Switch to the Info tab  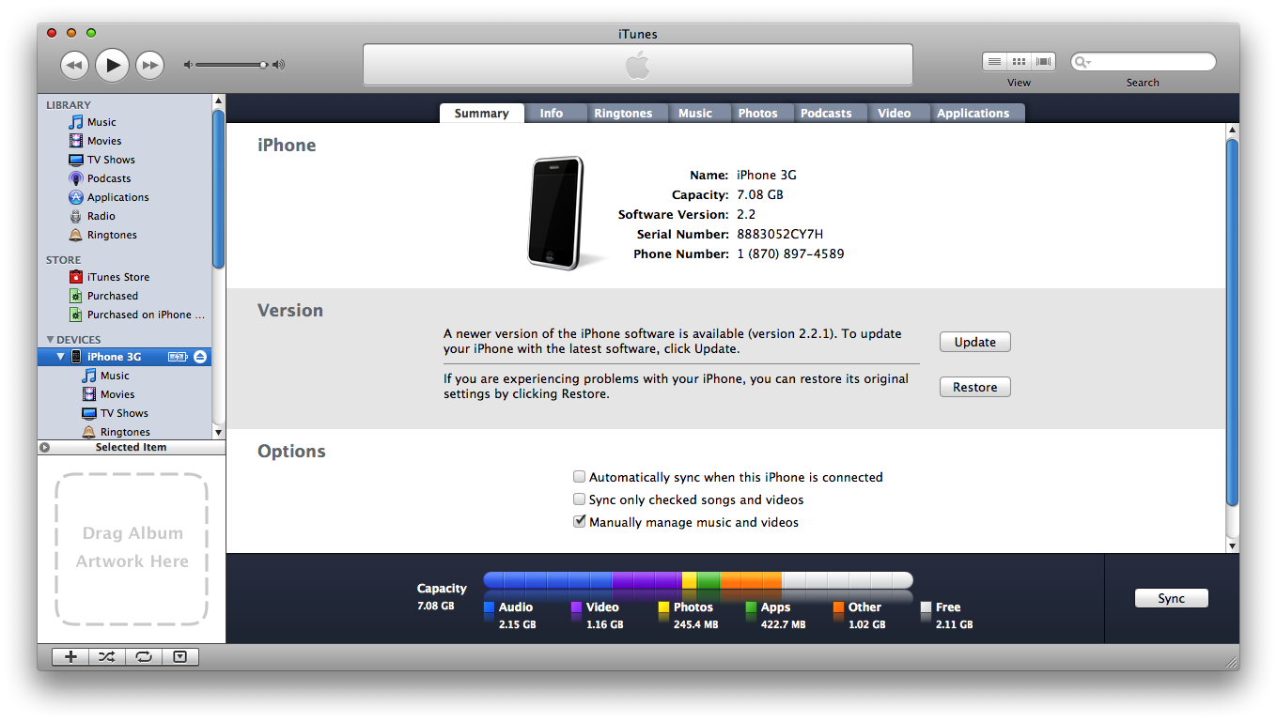click(552, 113)
